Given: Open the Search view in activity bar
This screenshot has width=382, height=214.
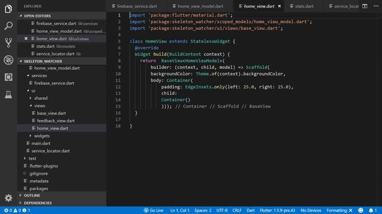Looking at the screenshot, I should pyautogui.click(x=8, y=26).
